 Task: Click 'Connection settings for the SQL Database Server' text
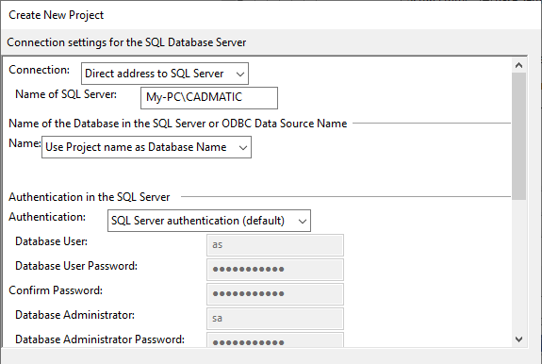126,42
